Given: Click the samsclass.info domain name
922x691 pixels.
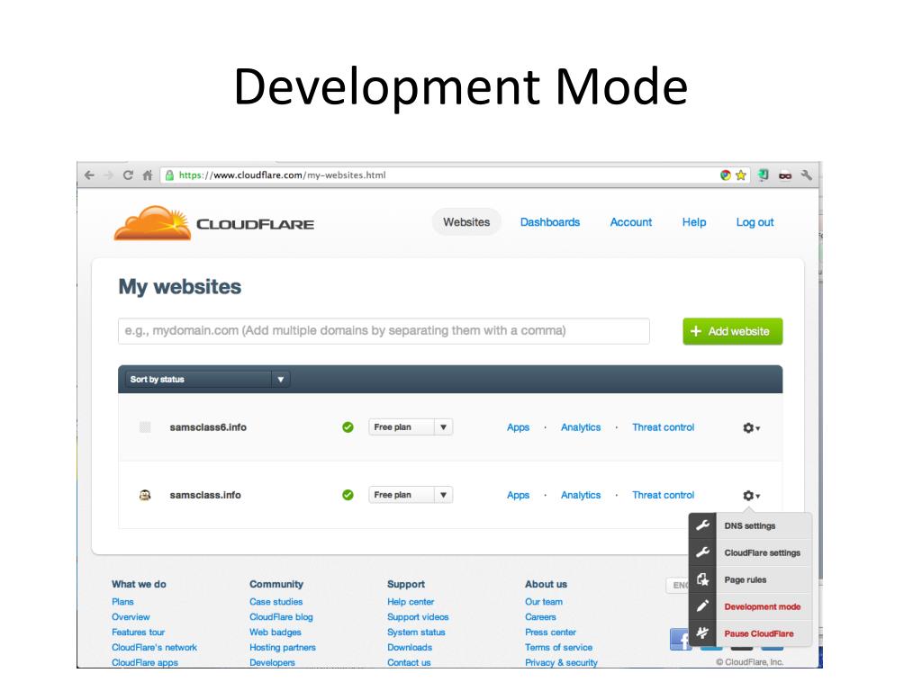Looking at the screenshot, I should pos(205,495).
